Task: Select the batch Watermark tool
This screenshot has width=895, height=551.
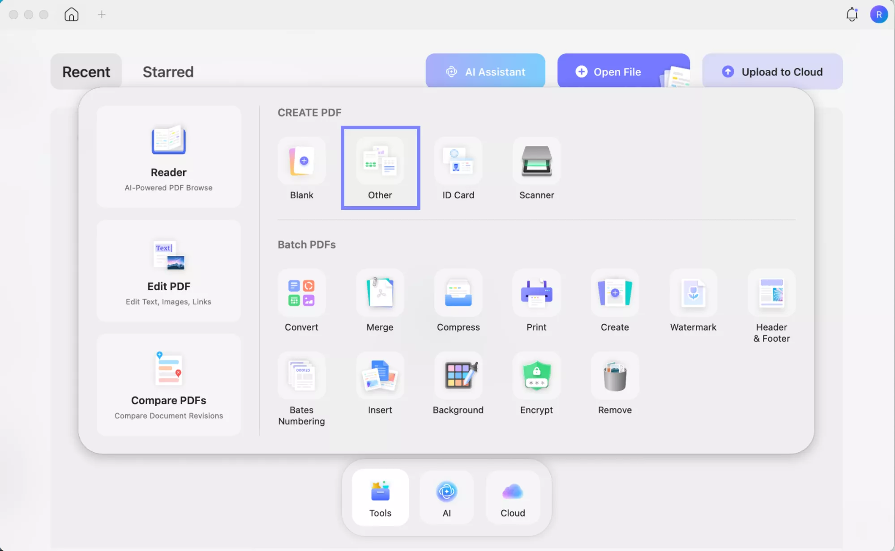Action: (693, 293)
